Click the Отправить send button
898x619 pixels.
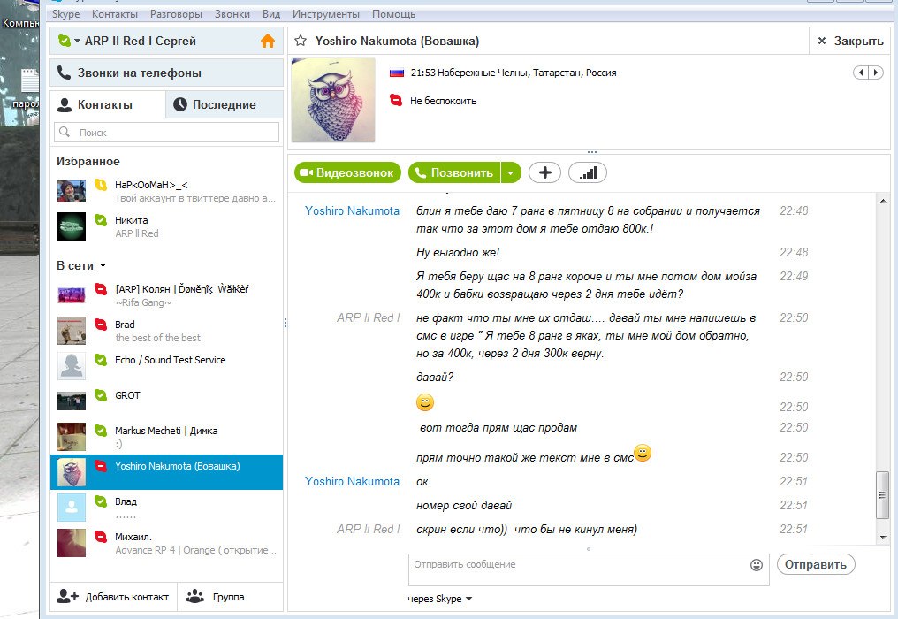(816, 564)
